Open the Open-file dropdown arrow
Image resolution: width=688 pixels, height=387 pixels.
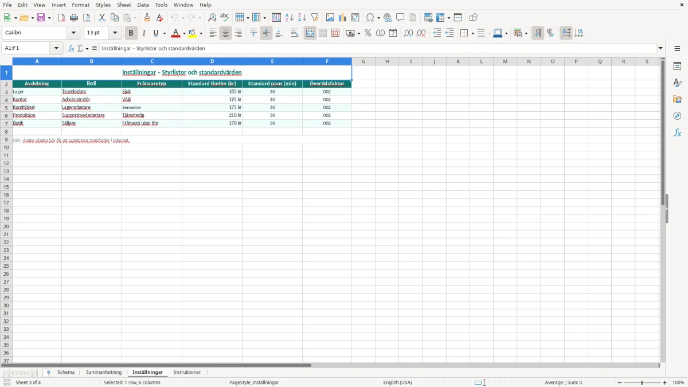[x=32, y=18]
